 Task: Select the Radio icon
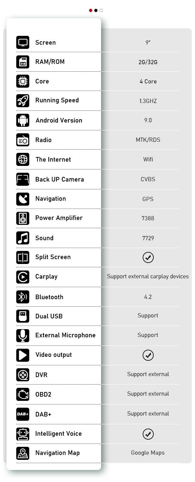pyautogui.click(x=23, y=140)
